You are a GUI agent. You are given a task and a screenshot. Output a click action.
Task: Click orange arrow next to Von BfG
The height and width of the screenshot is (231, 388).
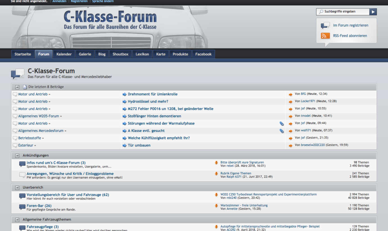pyautogui.click(x=290, y=94)
